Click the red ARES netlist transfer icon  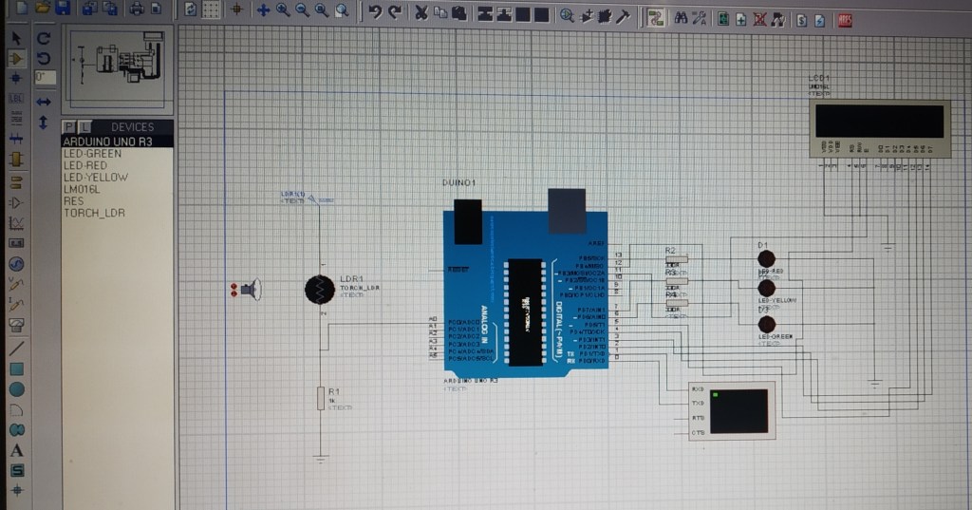point(842,19)
